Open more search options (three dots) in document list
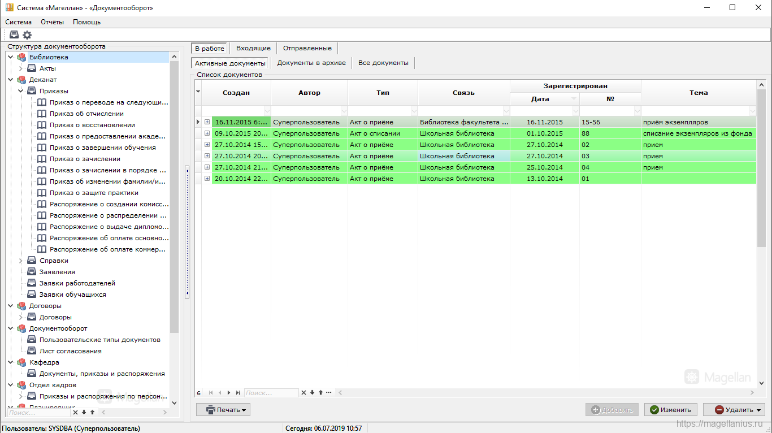 (x=329, y=392)
